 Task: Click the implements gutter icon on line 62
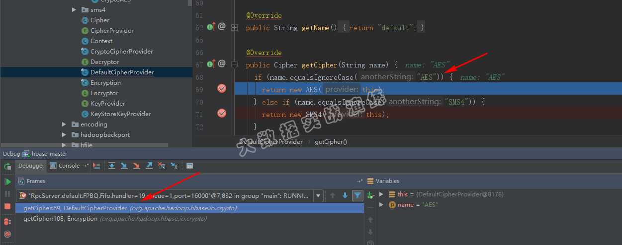(x=211, y=27)
